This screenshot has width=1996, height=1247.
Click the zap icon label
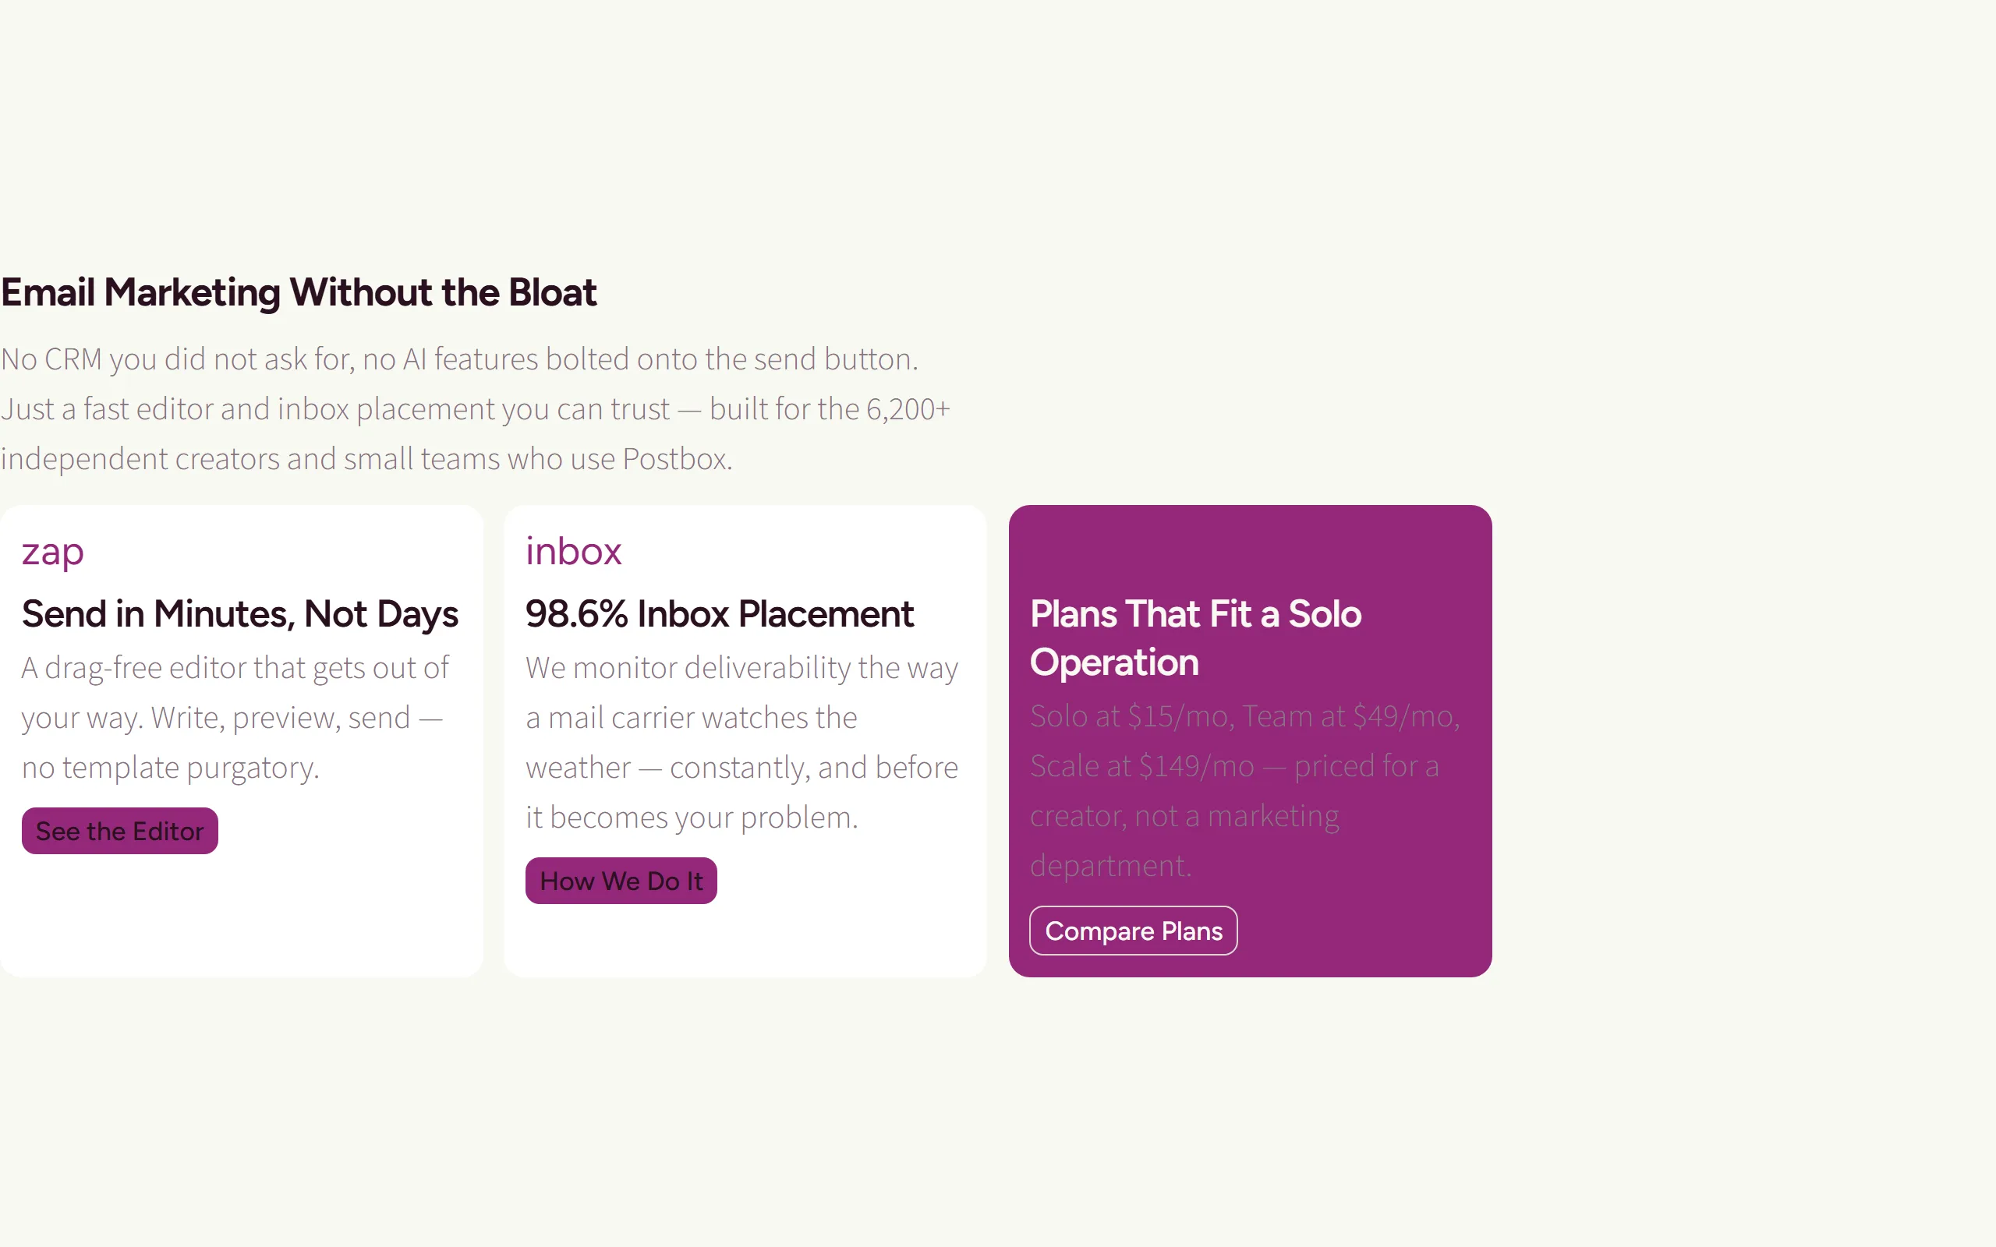[53, 552]
